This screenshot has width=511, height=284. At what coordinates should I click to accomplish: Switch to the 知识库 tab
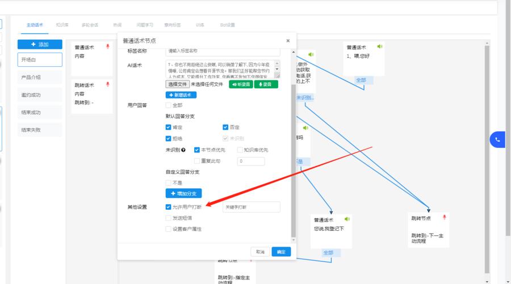point(62,25)
